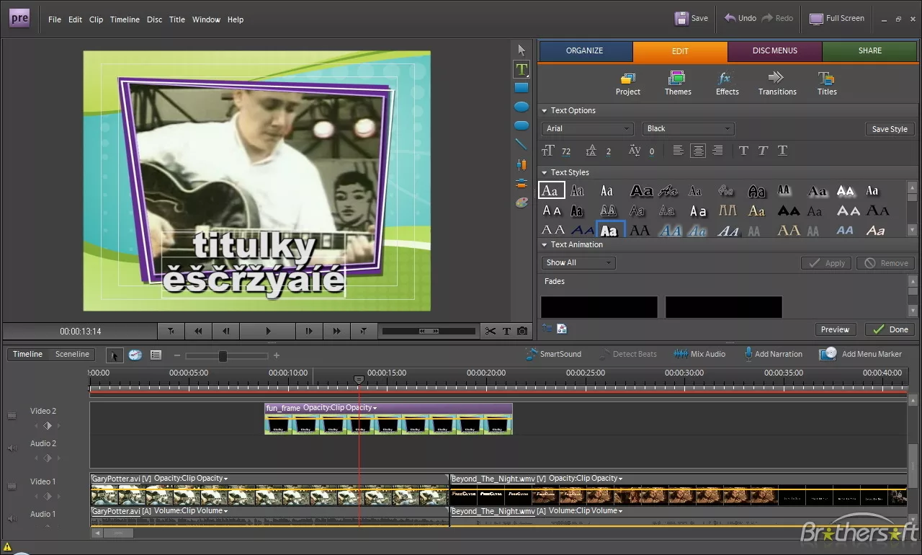Click the timeline zoom slider handle

[223, 356]
